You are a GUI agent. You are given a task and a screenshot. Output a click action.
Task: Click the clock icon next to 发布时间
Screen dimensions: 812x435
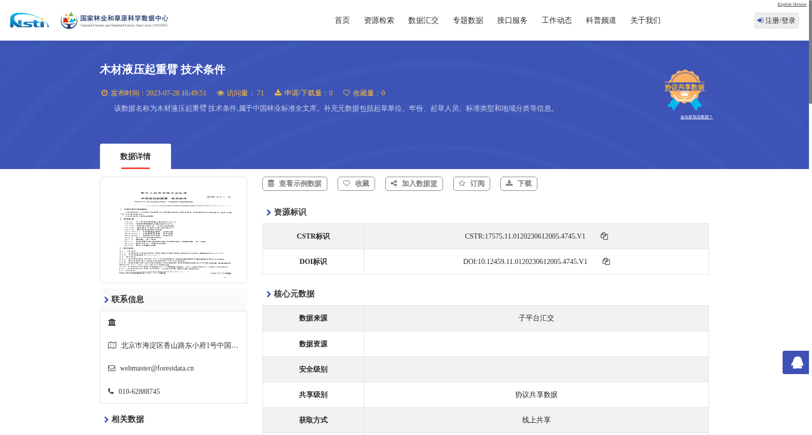[x=105, y=93]
